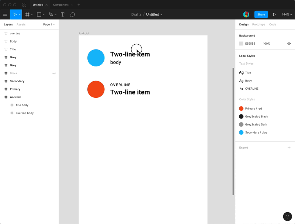Click the frame icon of Primary layer
The width and height of the screenshot is (295, 224).
pos(6,89)
